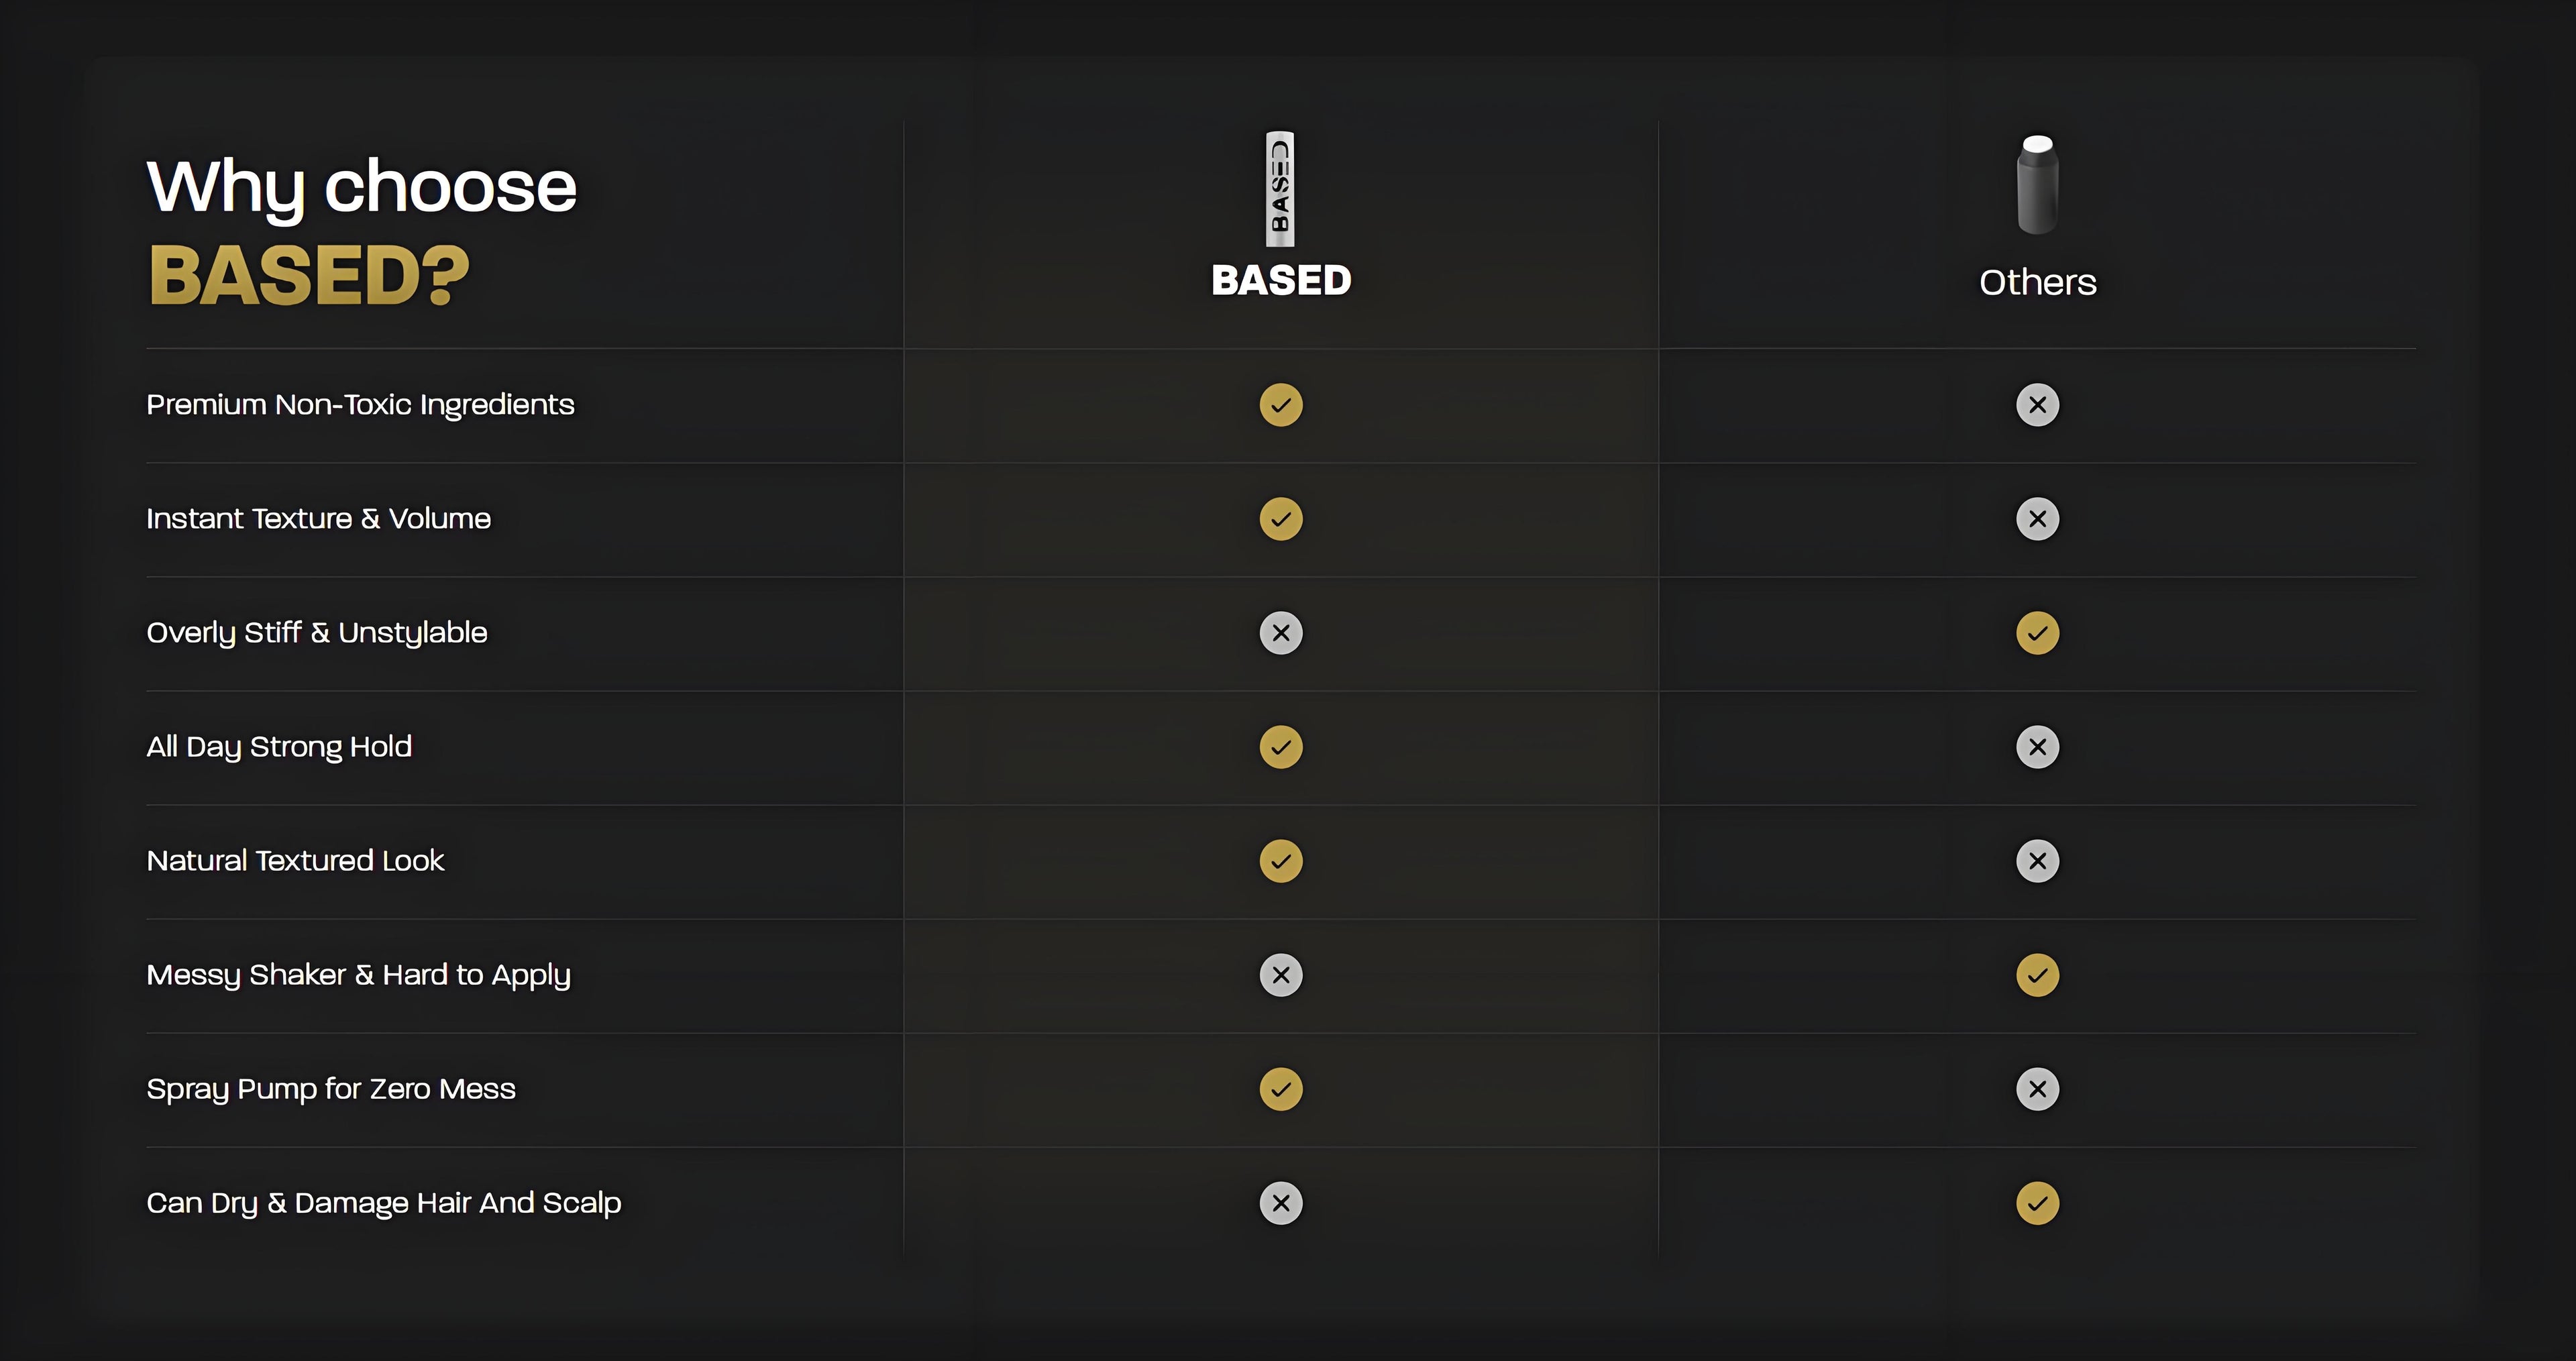
Task: Click Others X icon for All Day Strong Hold
Action: [x=2037, y=747]
